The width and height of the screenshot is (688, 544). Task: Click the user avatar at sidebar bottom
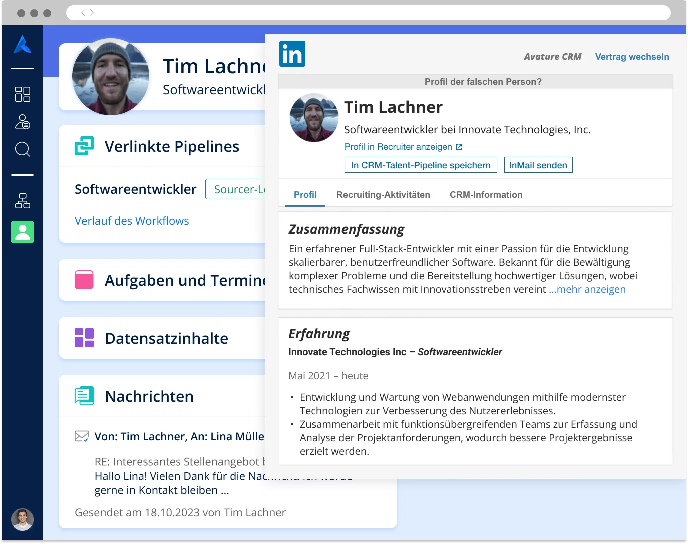[22, 520]
